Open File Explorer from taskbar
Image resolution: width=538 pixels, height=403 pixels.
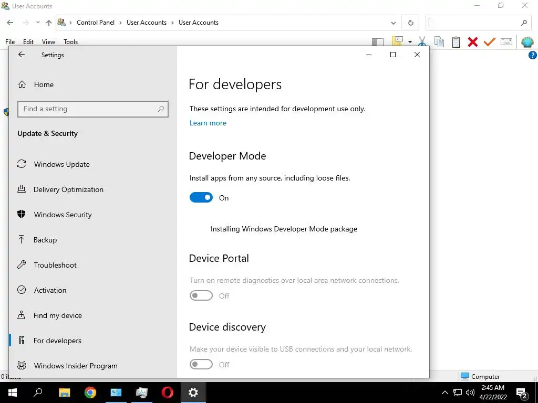tap(64, 393)
